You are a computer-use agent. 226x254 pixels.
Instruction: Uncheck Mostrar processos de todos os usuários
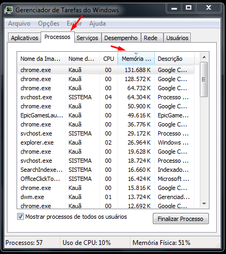20,217
